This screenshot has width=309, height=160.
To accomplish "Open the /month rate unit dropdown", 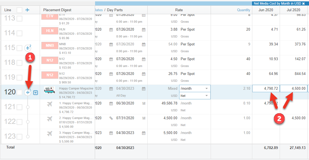I will pos(195,89).
